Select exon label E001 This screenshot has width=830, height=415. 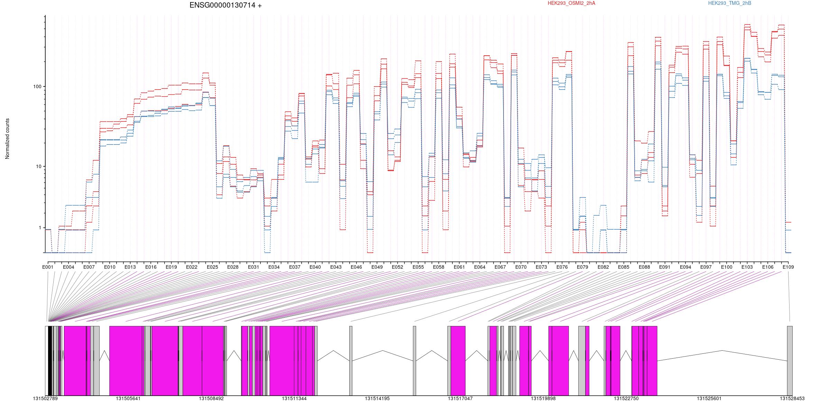point(48,267)
